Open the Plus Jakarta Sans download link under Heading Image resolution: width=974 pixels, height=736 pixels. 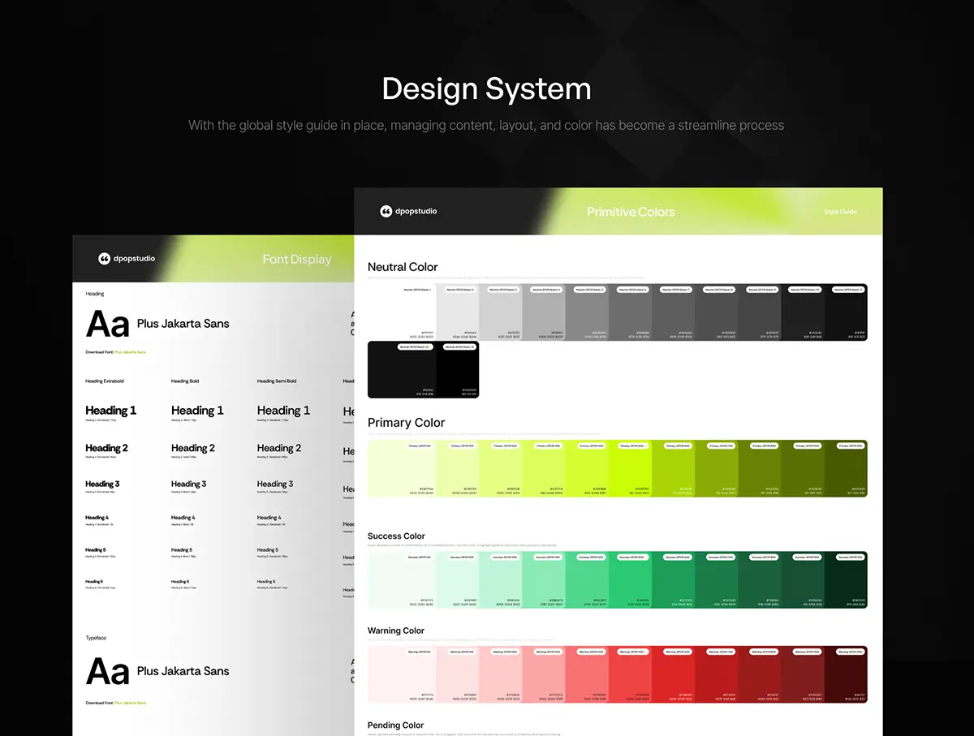click(130, 352)
